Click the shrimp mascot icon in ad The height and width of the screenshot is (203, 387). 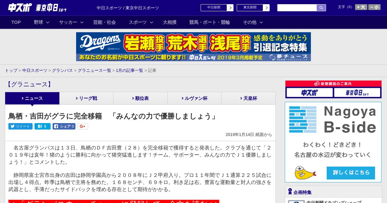305,173
